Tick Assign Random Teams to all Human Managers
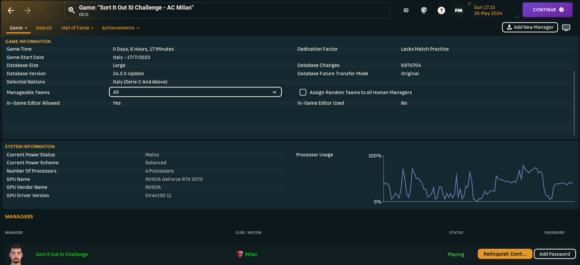Image resolution: width=580 pixels, height=265 pixels. (303, 92)
